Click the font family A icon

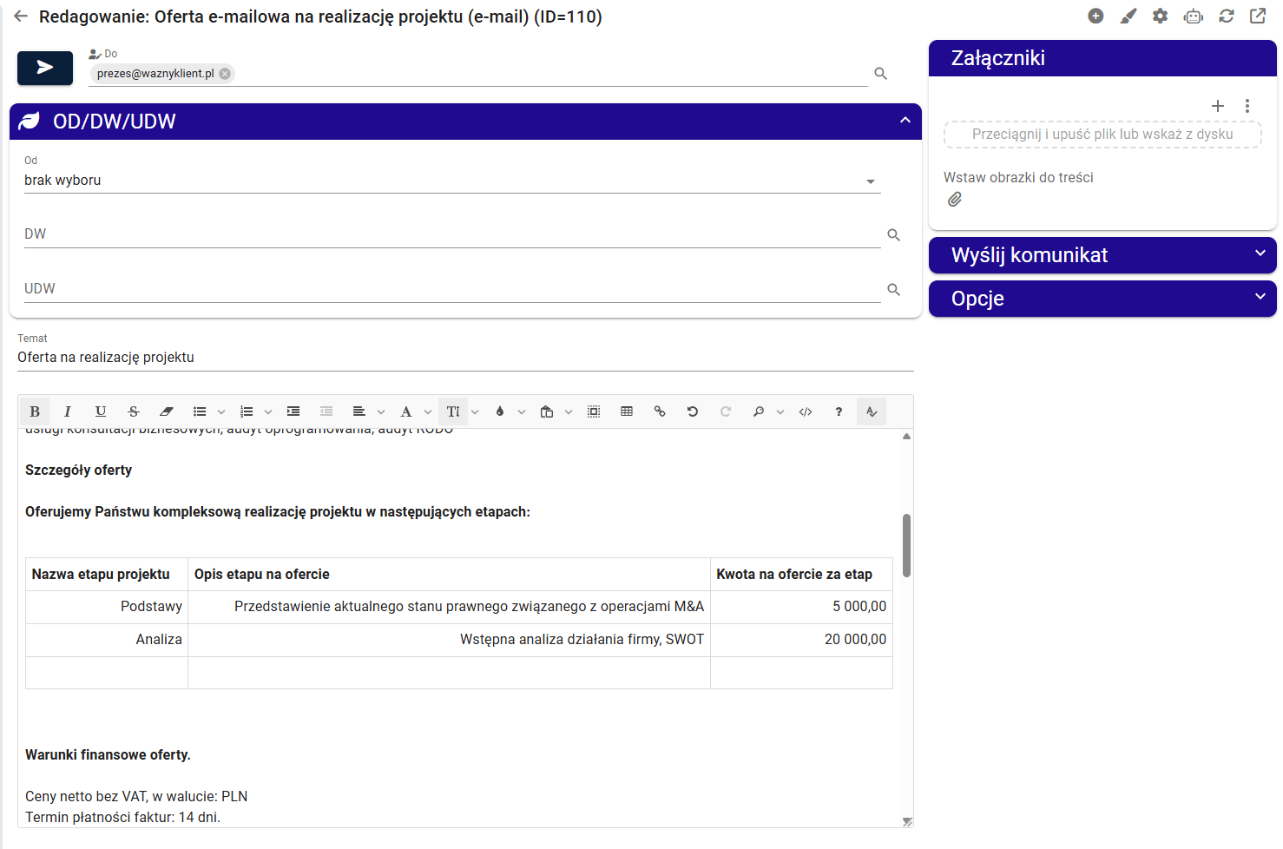pos(406,411)
